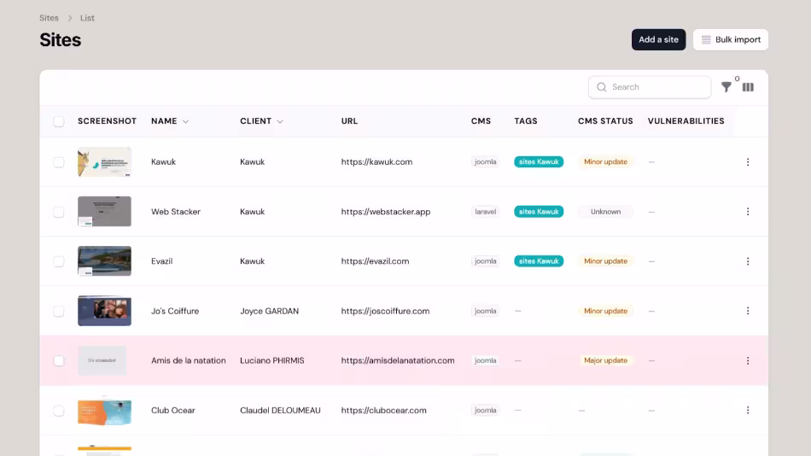811x456 pixels.
Task: Click Add a site button
Action: tap(658, 40)
